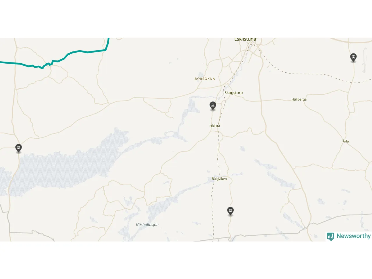This screenshot has height=279, width=372.
Task: Select the car marker beside the large lake
Action: (19, 148)
